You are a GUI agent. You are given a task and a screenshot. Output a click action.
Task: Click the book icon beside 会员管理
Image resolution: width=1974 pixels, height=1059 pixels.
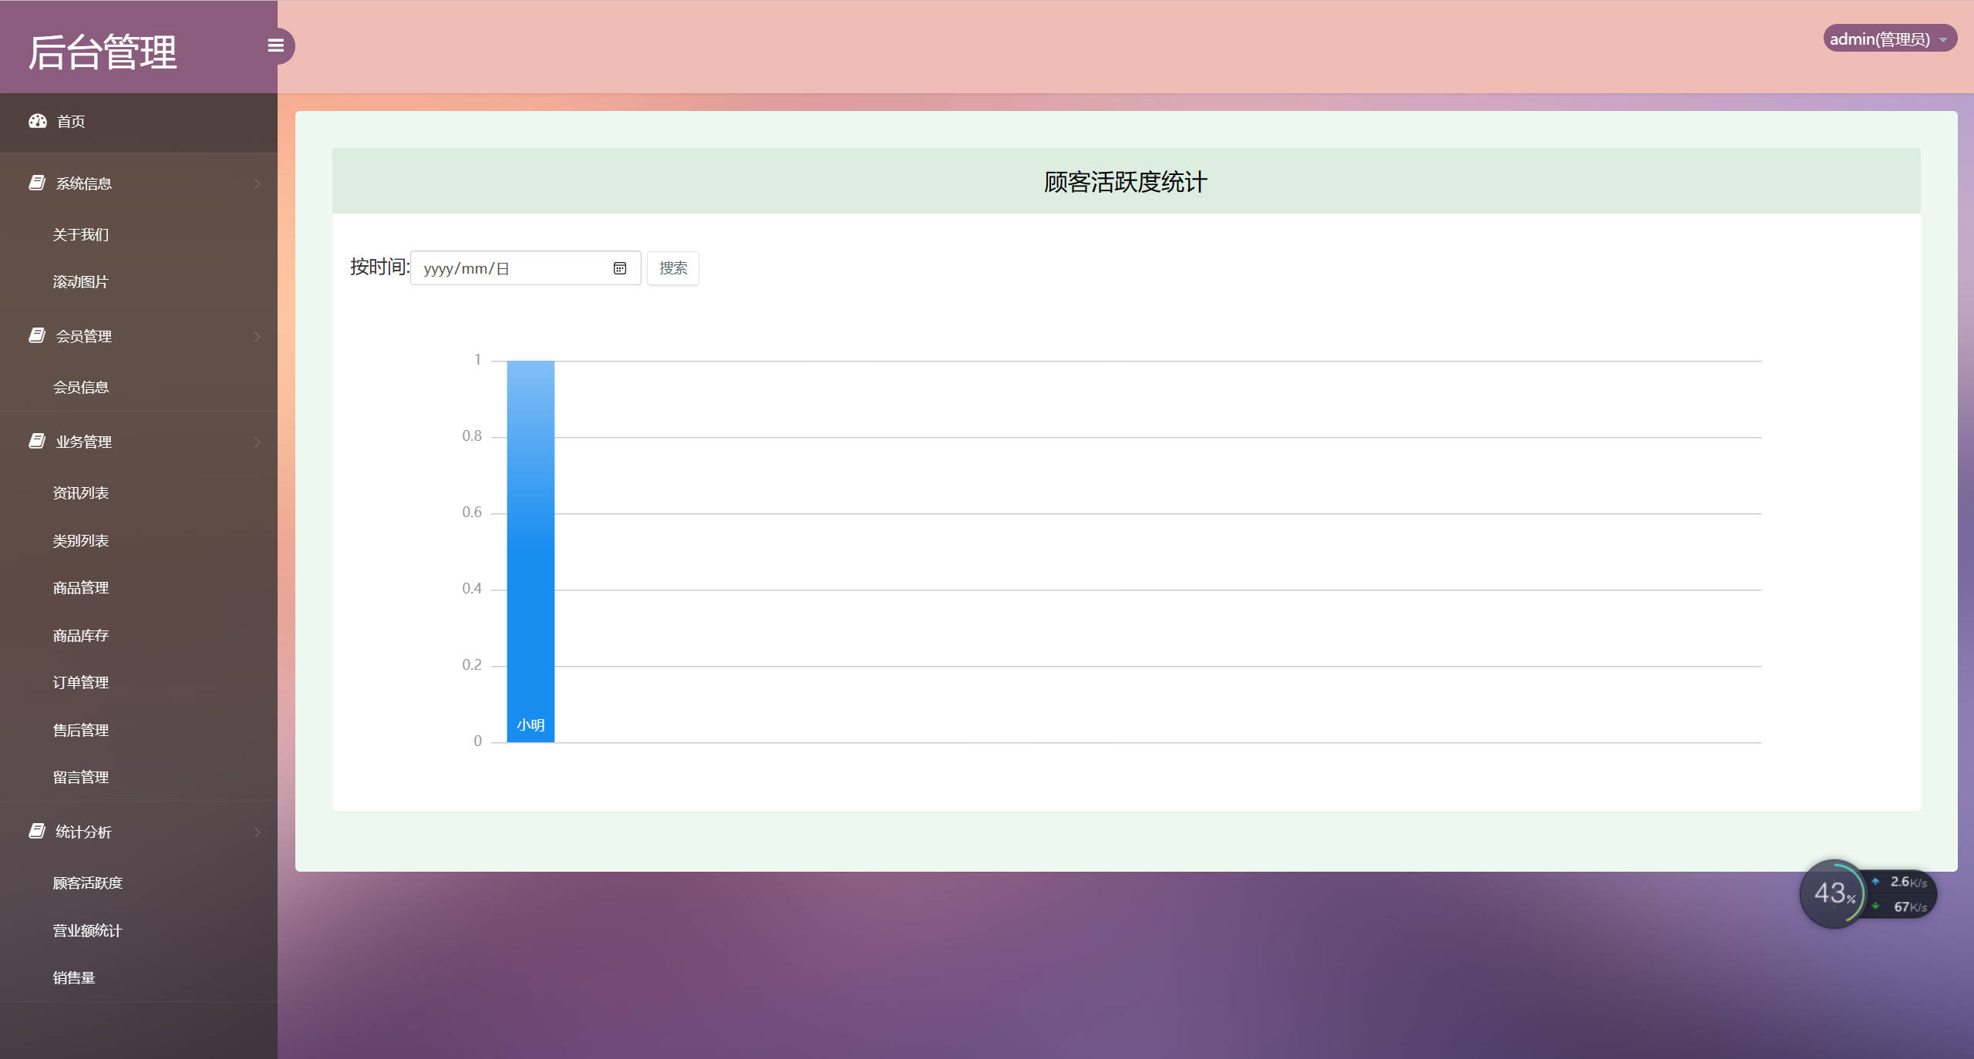coord(36,335)
